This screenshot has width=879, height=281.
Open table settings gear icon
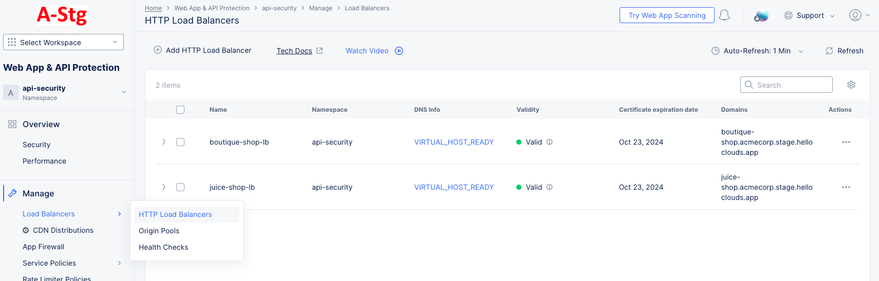(x=851, y=85)
